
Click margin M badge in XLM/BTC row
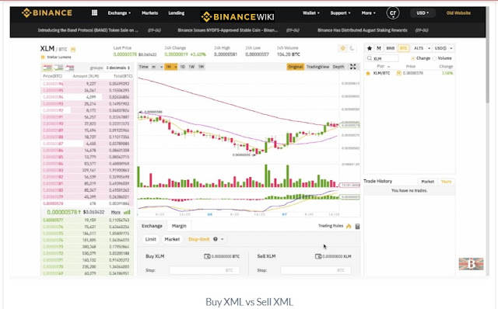[x=398, y=73]
